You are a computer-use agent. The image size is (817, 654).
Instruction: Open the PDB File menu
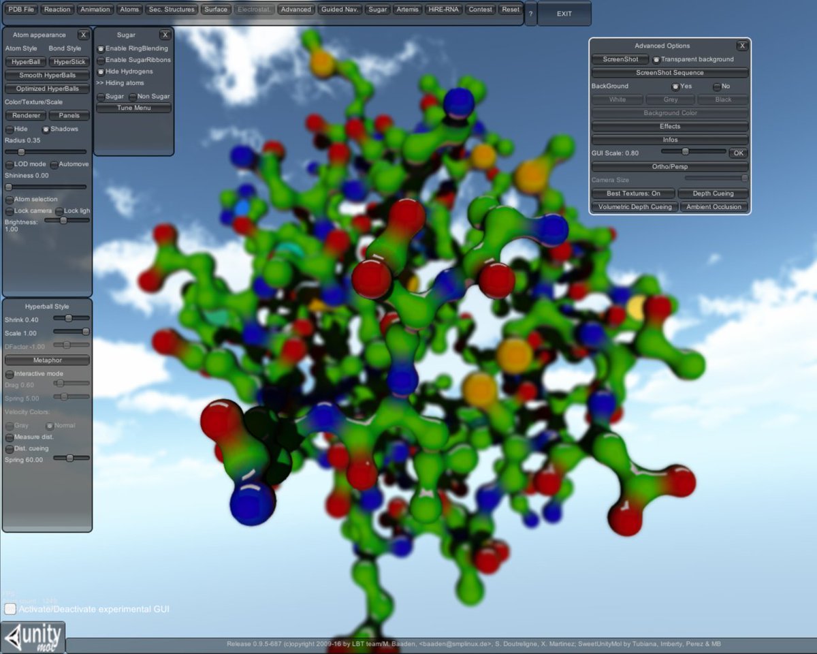click(x=21, y=10)
